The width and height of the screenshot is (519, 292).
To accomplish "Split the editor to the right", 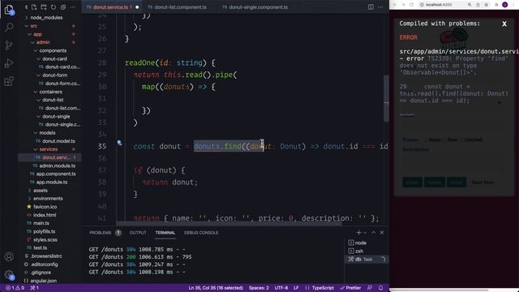I will point(371,7).
